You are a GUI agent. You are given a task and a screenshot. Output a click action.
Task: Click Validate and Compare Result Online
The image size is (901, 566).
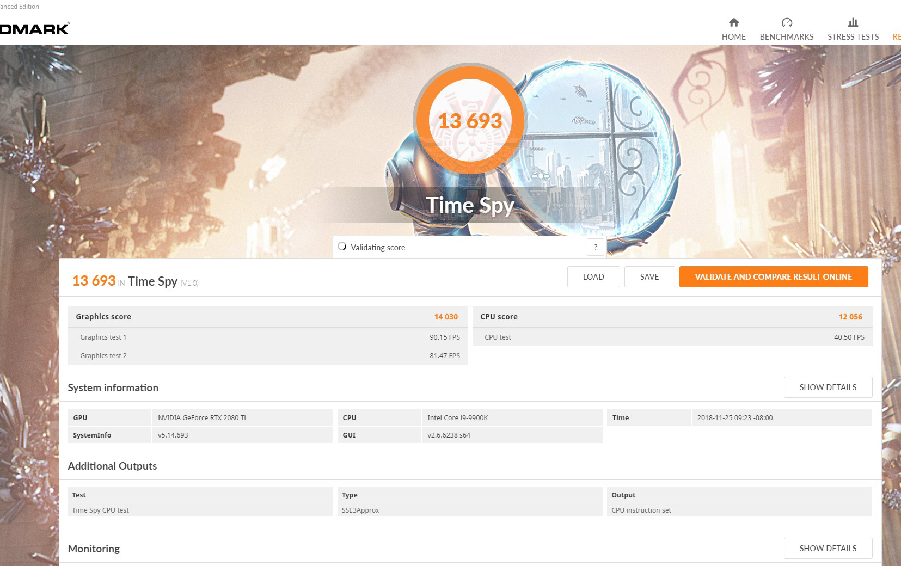coord(774,276)
